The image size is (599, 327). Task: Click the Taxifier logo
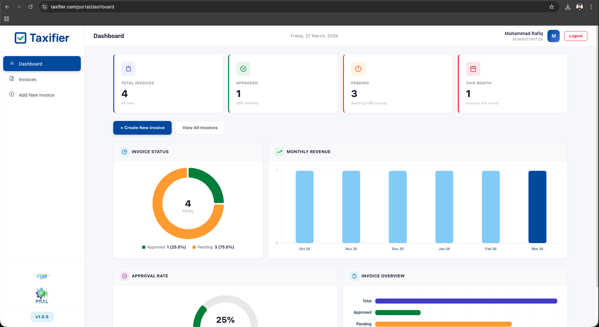pyautogui.click(x=42, y=38)
